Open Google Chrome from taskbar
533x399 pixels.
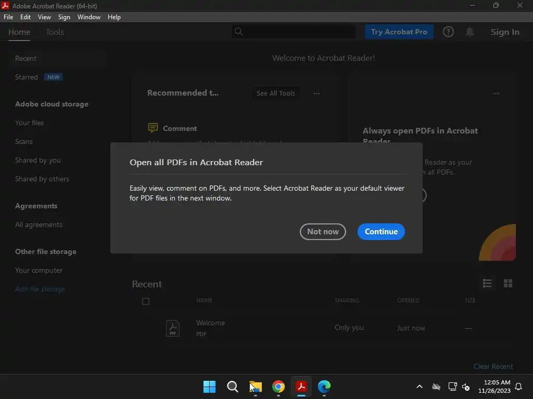point(278,387)
